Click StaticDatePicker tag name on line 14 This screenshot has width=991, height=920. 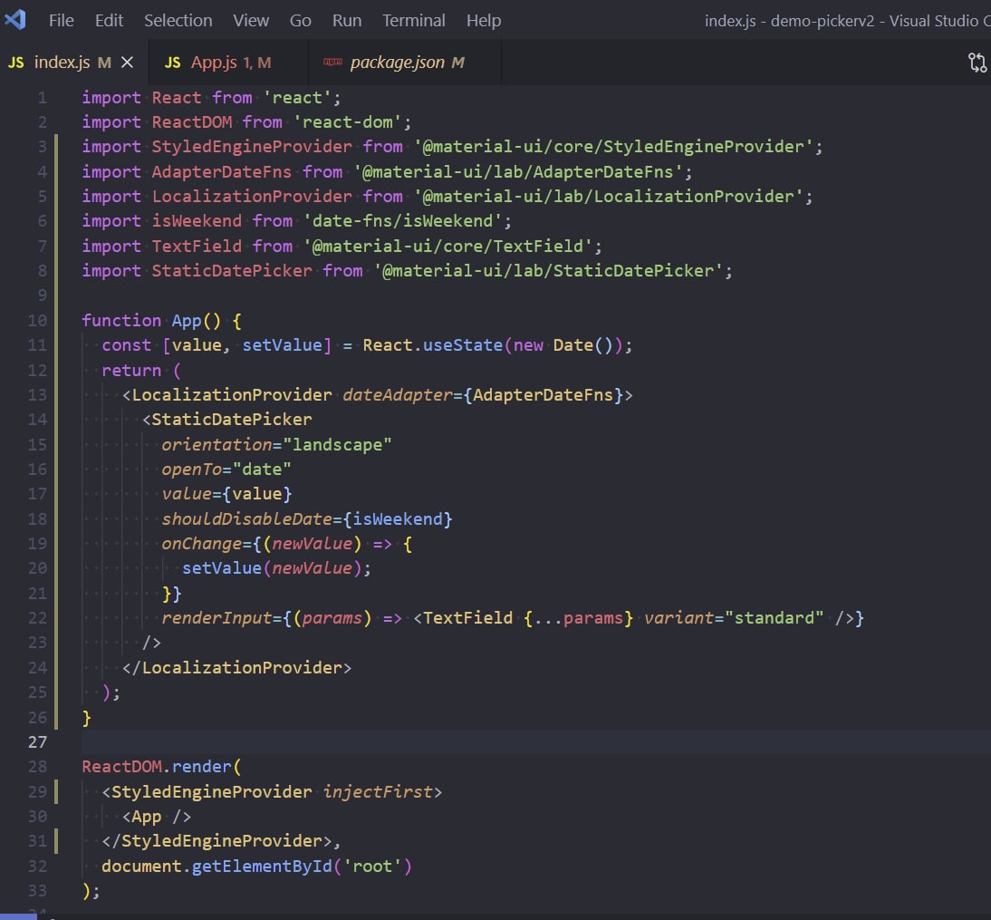pos(231,420)
